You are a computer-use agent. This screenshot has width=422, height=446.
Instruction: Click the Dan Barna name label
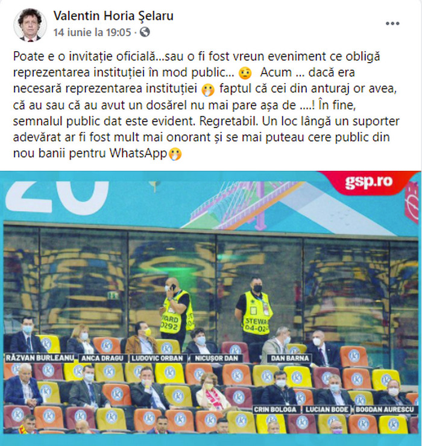pos(289,358)
